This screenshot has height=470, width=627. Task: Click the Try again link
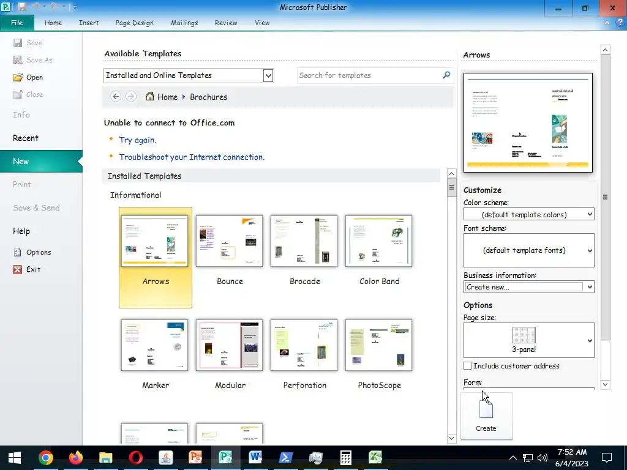click(138, 140)
